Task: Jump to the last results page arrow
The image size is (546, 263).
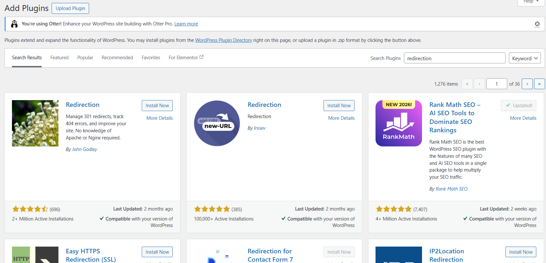Action: click(x=539, y=84)
